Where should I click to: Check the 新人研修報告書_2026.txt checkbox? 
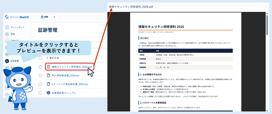[x=40, y=75]
